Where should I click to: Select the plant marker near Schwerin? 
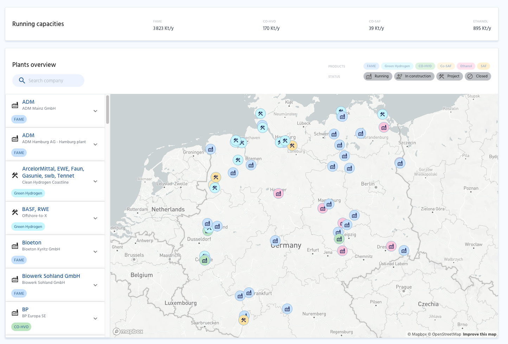tap(334, 134)
